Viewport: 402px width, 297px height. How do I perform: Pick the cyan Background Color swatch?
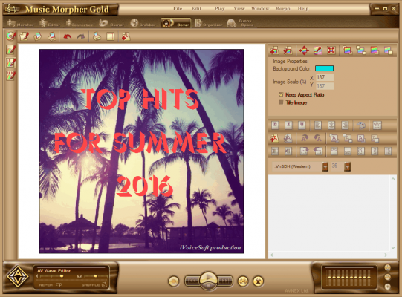click(x=324, y=68)
